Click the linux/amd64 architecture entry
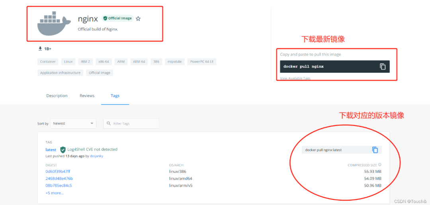 pos(180,178)
